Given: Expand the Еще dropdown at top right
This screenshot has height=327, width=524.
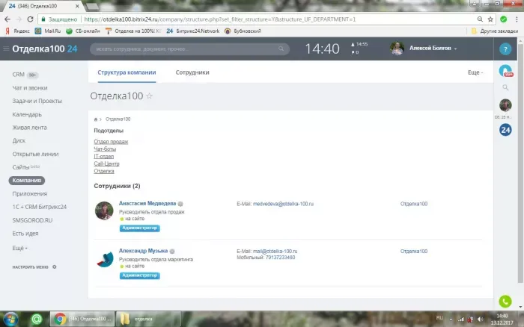Looking at the screenshot, I should click(475, 72).
